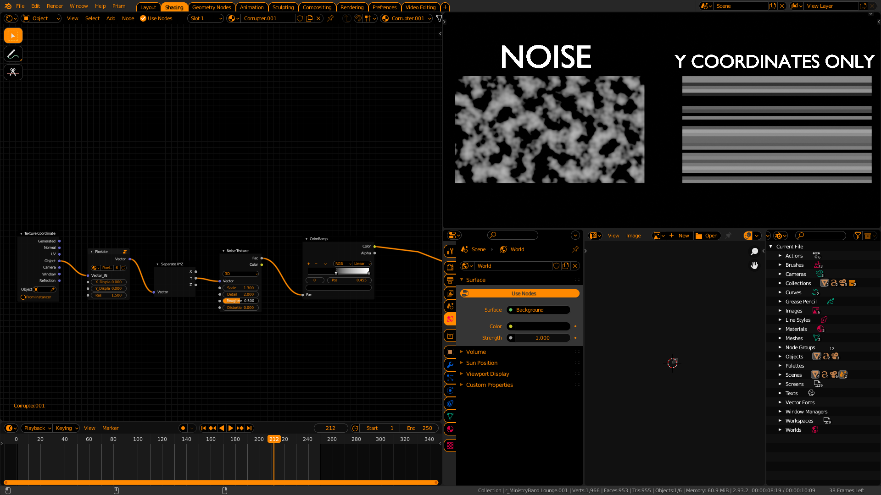Open the Particles properties tab icon

tap(450, 378)
